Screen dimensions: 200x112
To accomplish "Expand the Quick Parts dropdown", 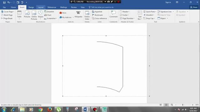I will [156, 12].
